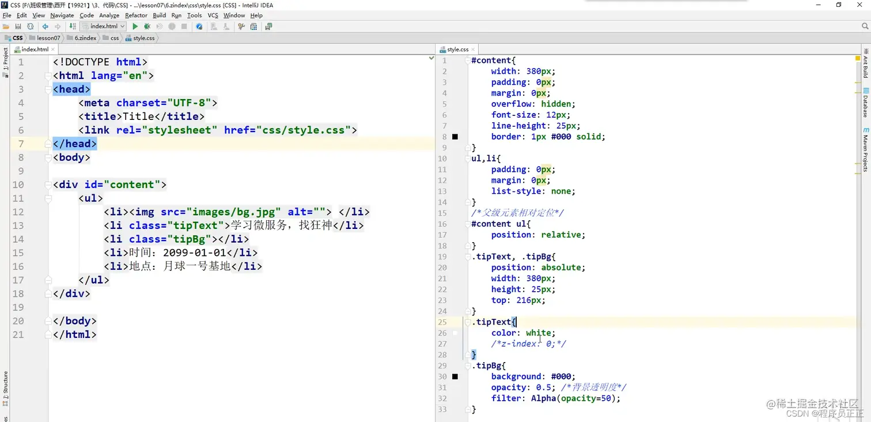Open the File menu
Screen dimensions: 871x422
pos(7,16)
